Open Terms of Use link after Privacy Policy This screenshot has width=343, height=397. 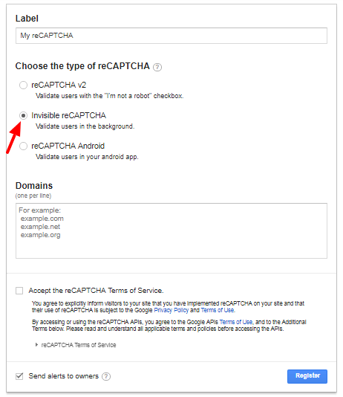pyautogui.click(x=218, y=310)
